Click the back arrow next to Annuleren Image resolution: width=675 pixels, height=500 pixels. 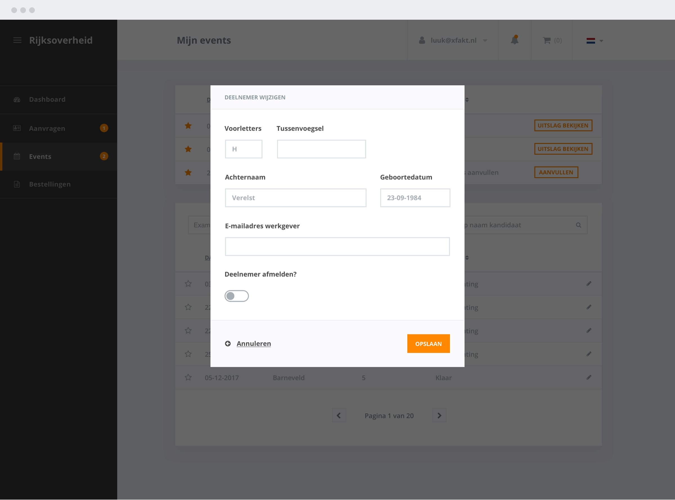[228, 344]
